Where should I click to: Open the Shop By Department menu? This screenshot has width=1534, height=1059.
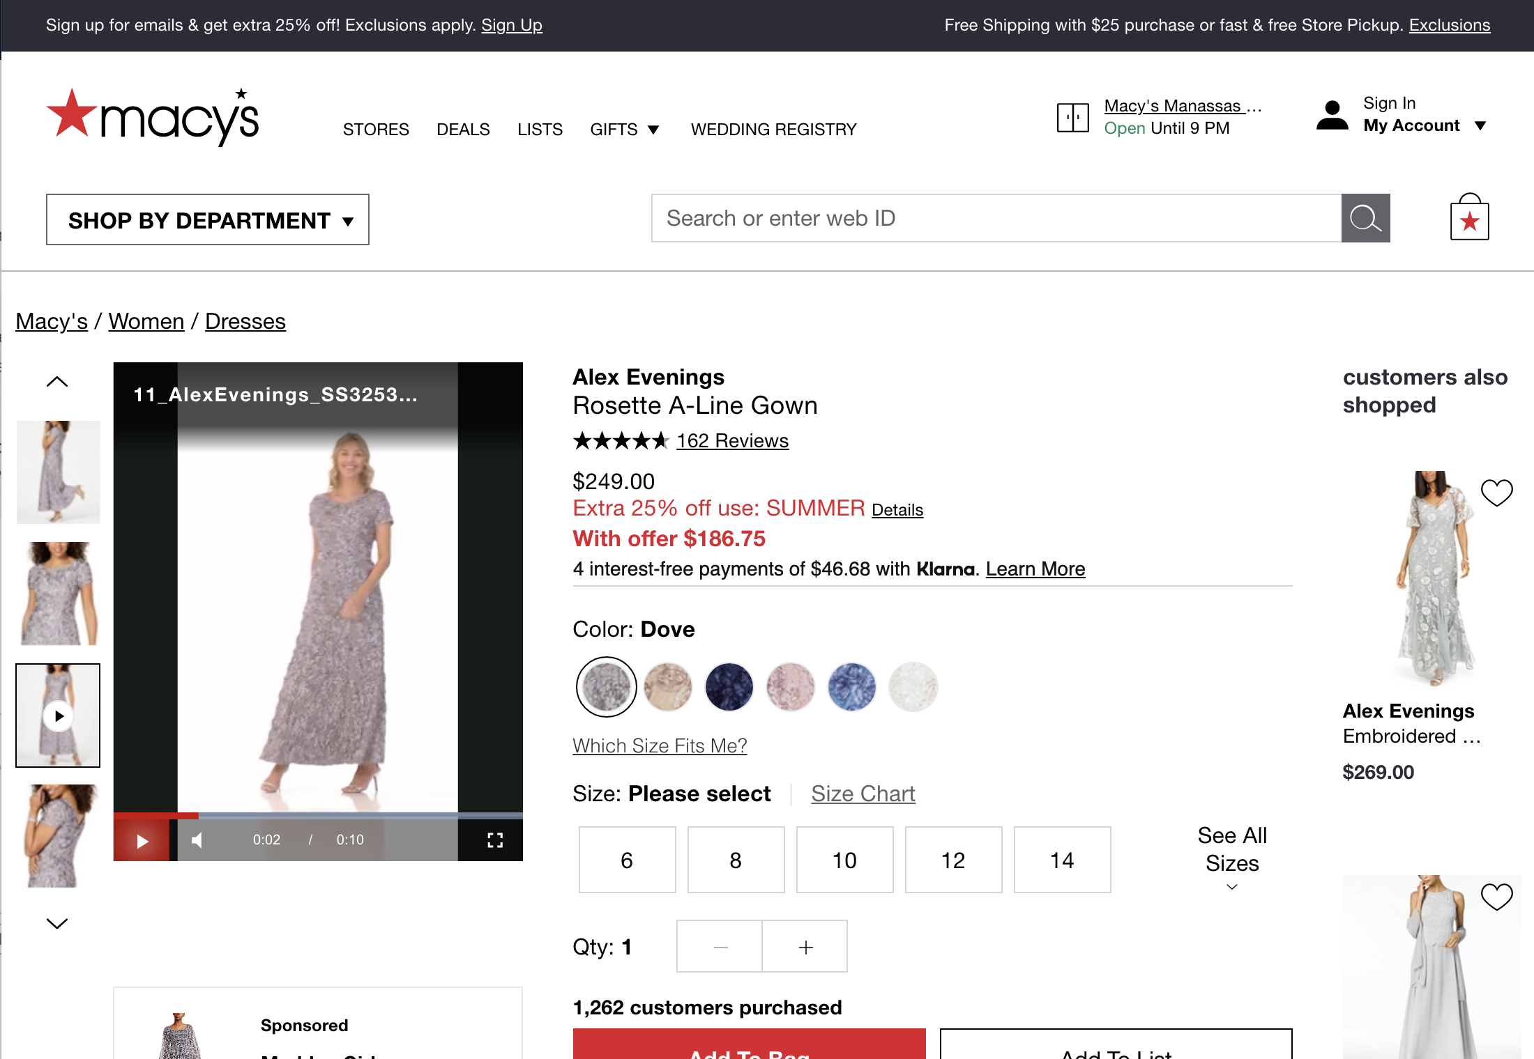point(207,219)
